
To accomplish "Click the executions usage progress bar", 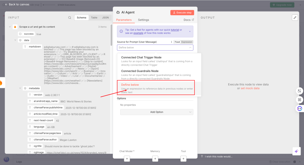I will 49,5.
